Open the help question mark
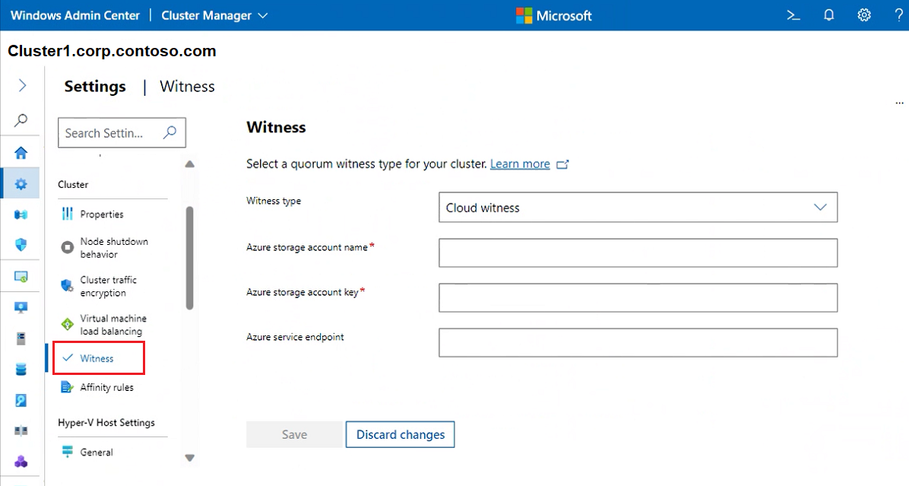Viewport: 909px width, 486px height. tap(899, 16)
